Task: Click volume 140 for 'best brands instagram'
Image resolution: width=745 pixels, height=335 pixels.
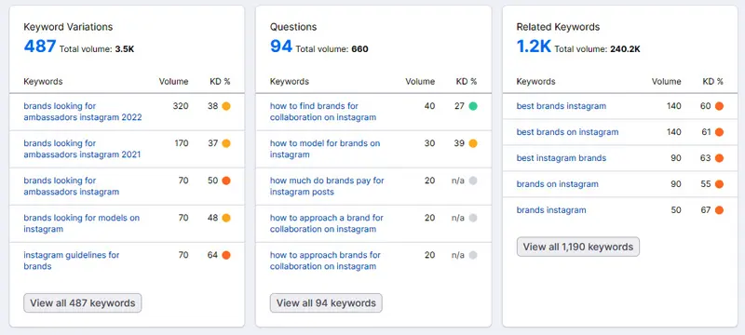Action: tap(673, 106)
